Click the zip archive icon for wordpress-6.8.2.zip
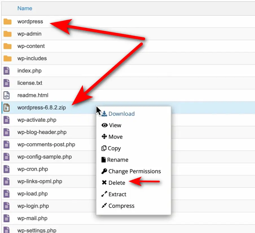This screenshot has height=233, width=255. tap(6, 107)
